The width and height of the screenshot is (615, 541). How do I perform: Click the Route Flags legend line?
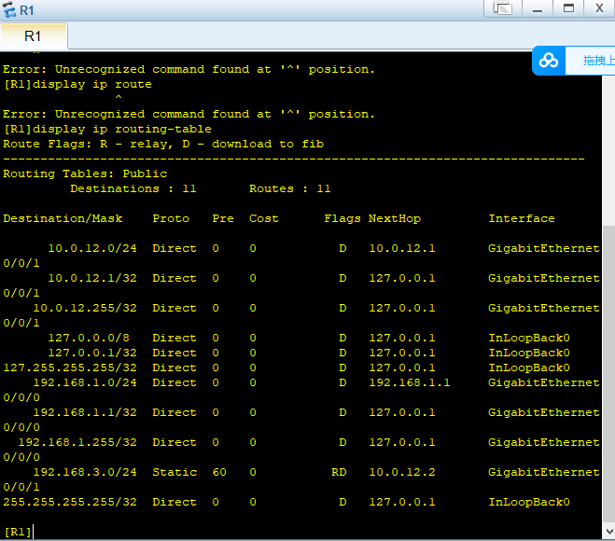pos(162,144)
